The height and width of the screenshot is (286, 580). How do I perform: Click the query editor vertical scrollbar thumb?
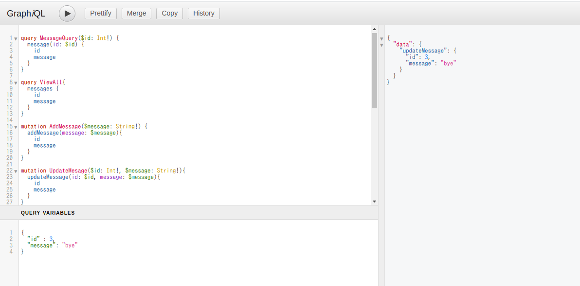[x=374, y=70]
